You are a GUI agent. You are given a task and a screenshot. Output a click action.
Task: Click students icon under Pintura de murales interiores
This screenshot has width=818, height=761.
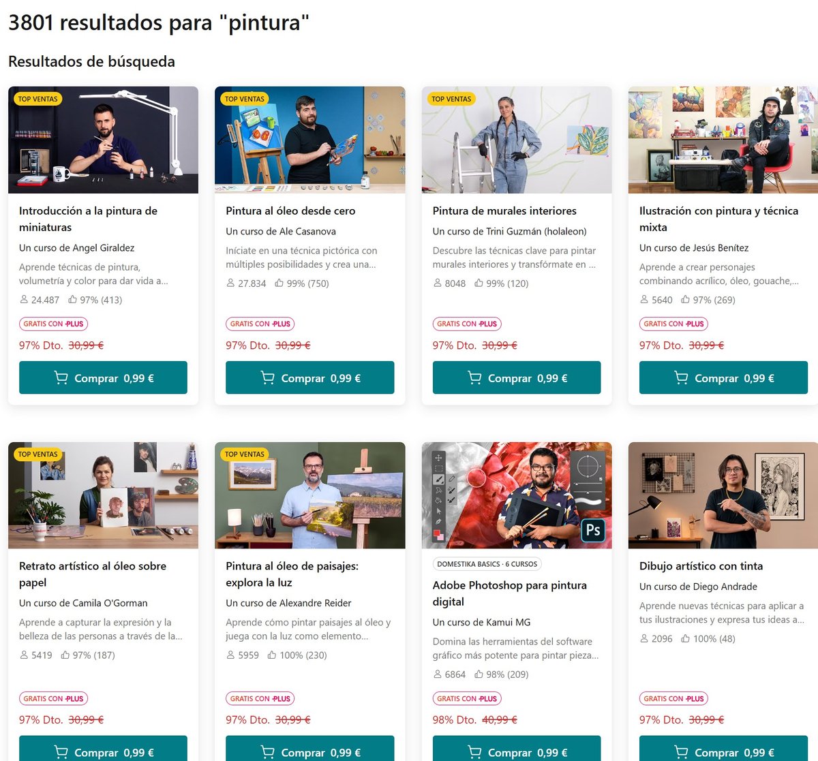tap(438, 283)
